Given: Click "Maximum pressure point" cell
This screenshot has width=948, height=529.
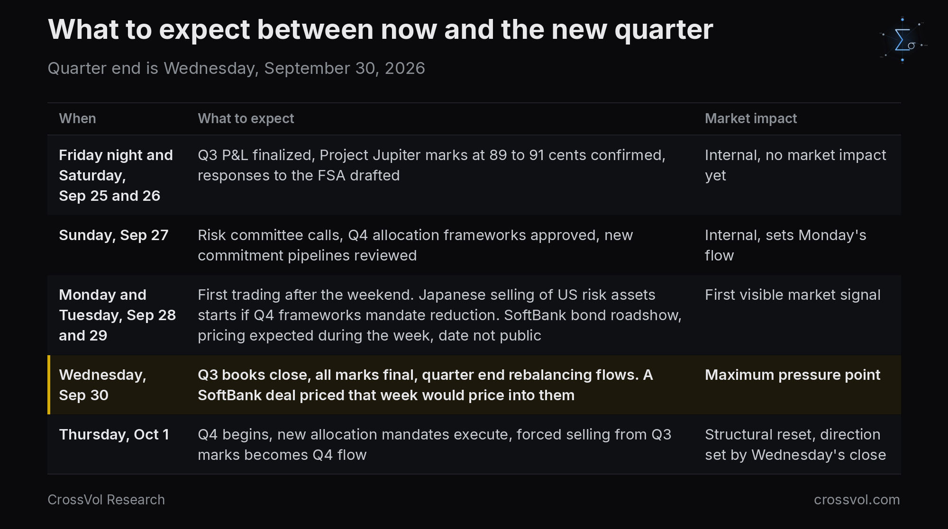Looking at the screenshot, I should [x=793, y=375].
